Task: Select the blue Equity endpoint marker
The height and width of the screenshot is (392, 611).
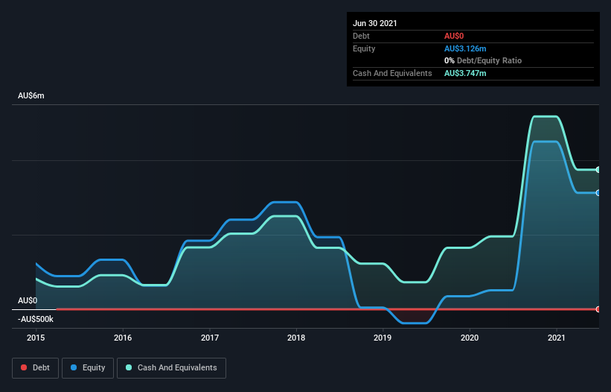Action: tap(598, 193)
